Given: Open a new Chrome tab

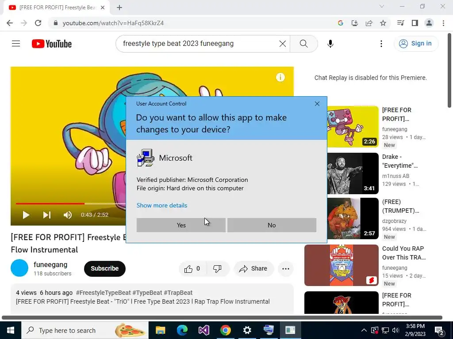Looking at the screenshot, I should coord(119,8).
